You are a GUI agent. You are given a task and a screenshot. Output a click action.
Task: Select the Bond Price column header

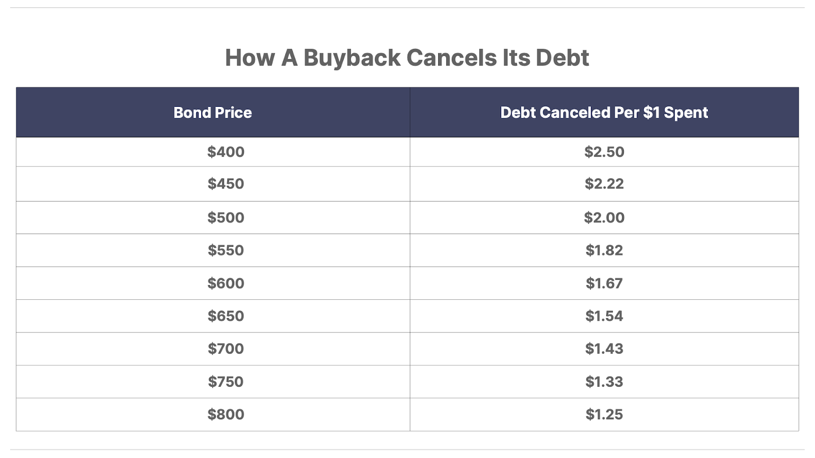(213, 112)
